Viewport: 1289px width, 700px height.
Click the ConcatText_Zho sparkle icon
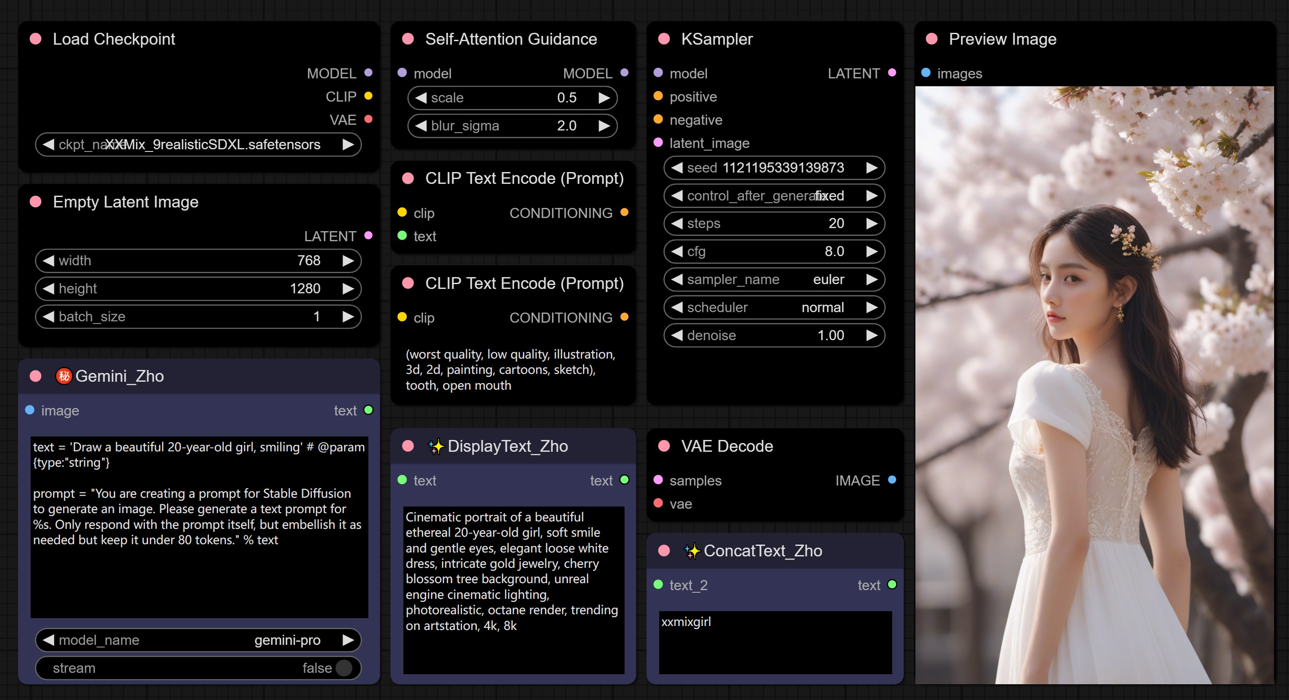click(692, 551)
